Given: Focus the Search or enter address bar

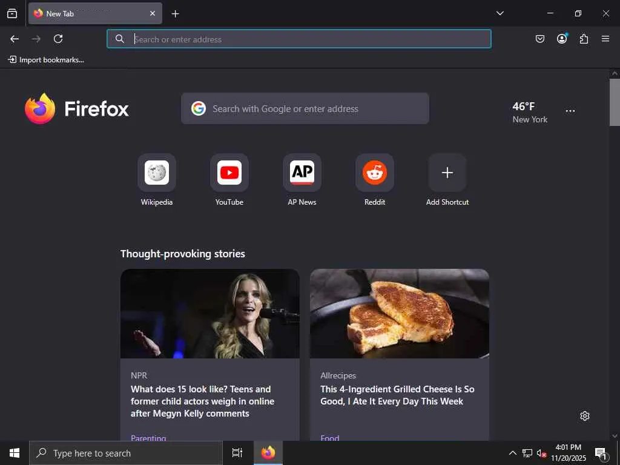Looking at the screenshot, I should pos(299,39).
